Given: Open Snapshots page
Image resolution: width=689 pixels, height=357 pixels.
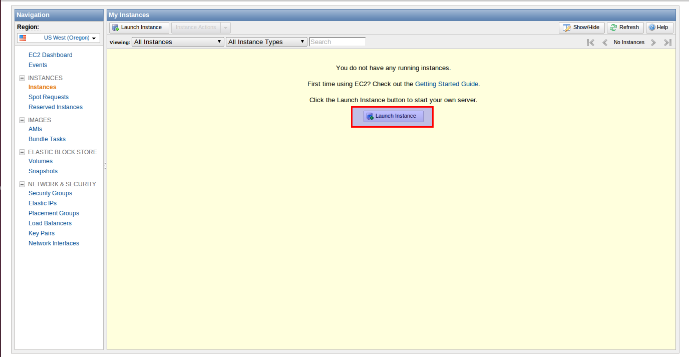Looking at the screenshot, I should 43,171.
